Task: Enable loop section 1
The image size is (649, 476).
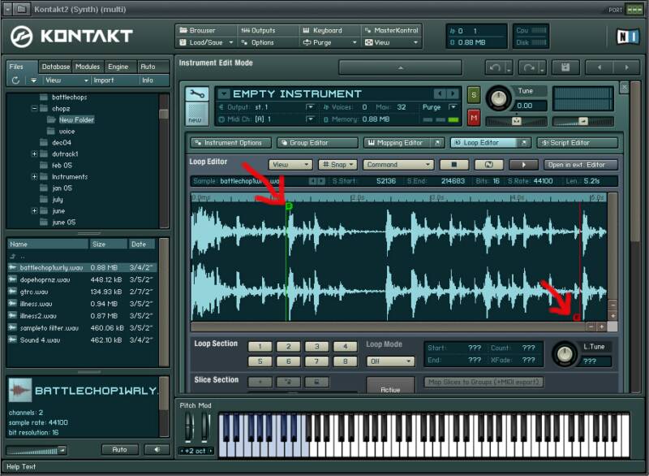Action: (x=260, y=346)
